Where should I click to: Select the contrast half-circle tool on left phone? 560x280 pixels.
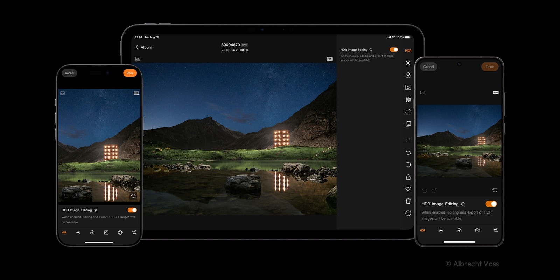tap(120, 232)
